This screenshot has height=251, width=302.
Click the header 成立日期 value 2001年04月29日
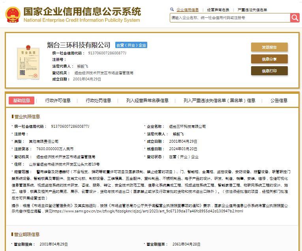click(87, 79)
